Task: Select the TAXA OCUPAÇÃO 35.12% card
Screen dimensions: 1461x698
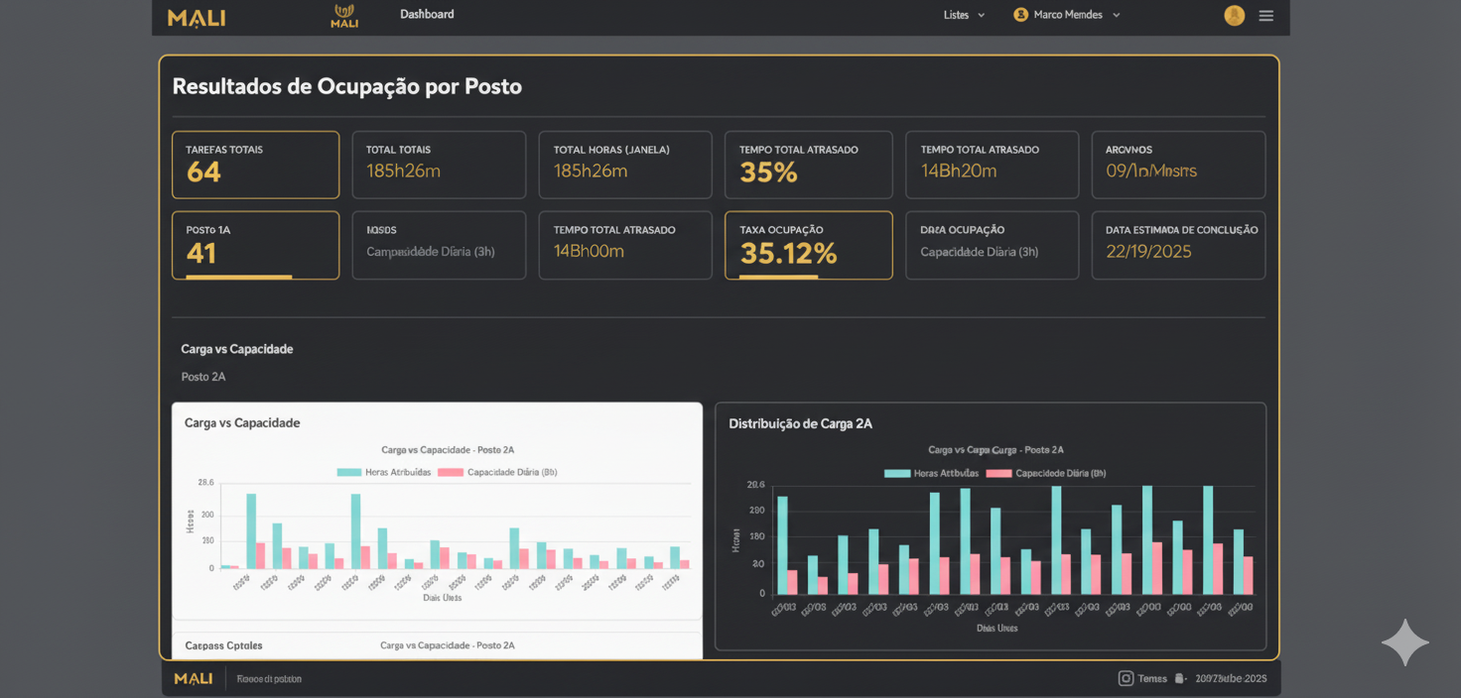Action: click(808, 245)
